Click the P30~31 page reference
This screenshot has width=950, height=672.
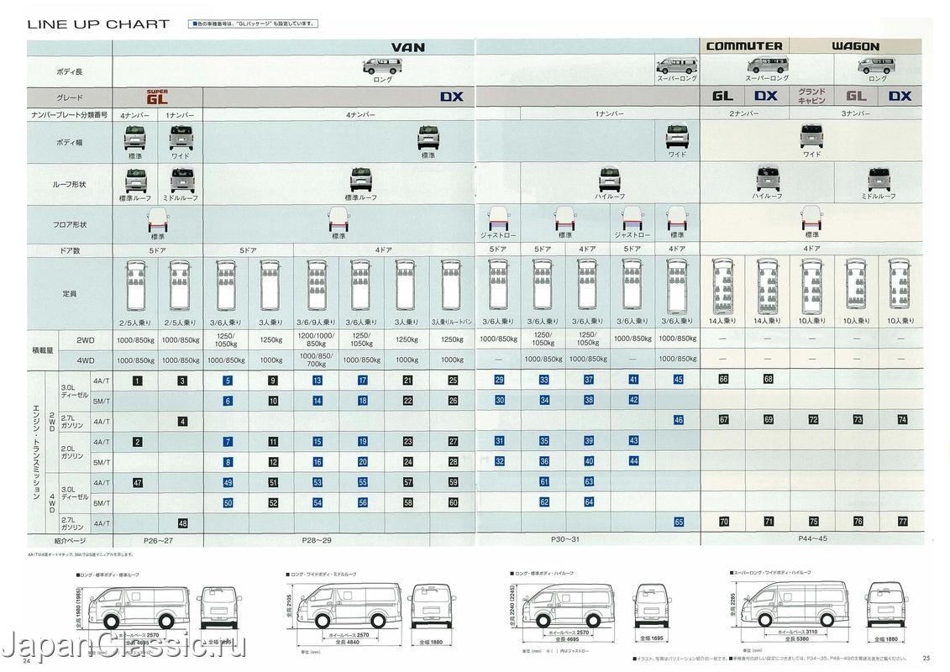point(564,538)
